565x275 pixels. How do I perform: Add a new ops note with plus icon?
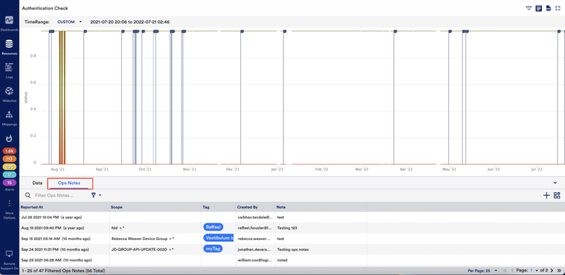click(x=547, y=195)
